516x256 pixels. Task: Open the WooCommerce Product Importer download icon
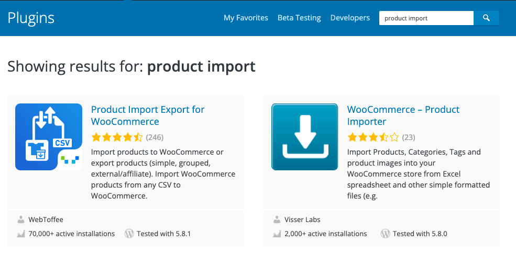(305, 137)
